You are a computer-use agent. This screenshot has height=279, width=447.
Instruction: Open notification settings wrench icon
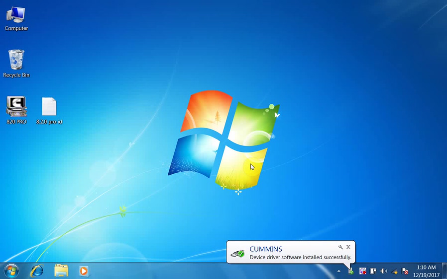[x=340, y=247]
